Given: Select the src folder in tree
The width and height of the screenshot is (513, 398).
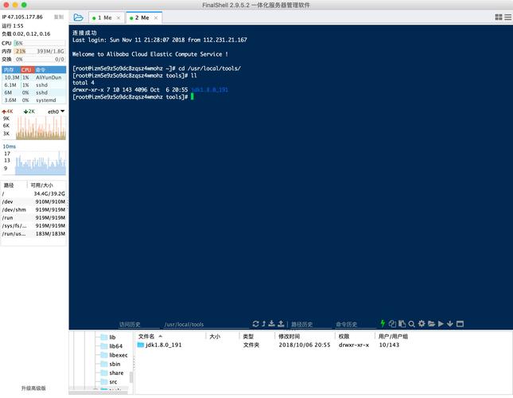Looking at the screenshot, I should click(109, 381).
